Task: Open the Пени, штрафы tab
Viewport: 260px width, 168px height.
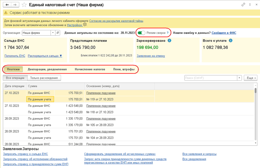Action: pos(124,69)
